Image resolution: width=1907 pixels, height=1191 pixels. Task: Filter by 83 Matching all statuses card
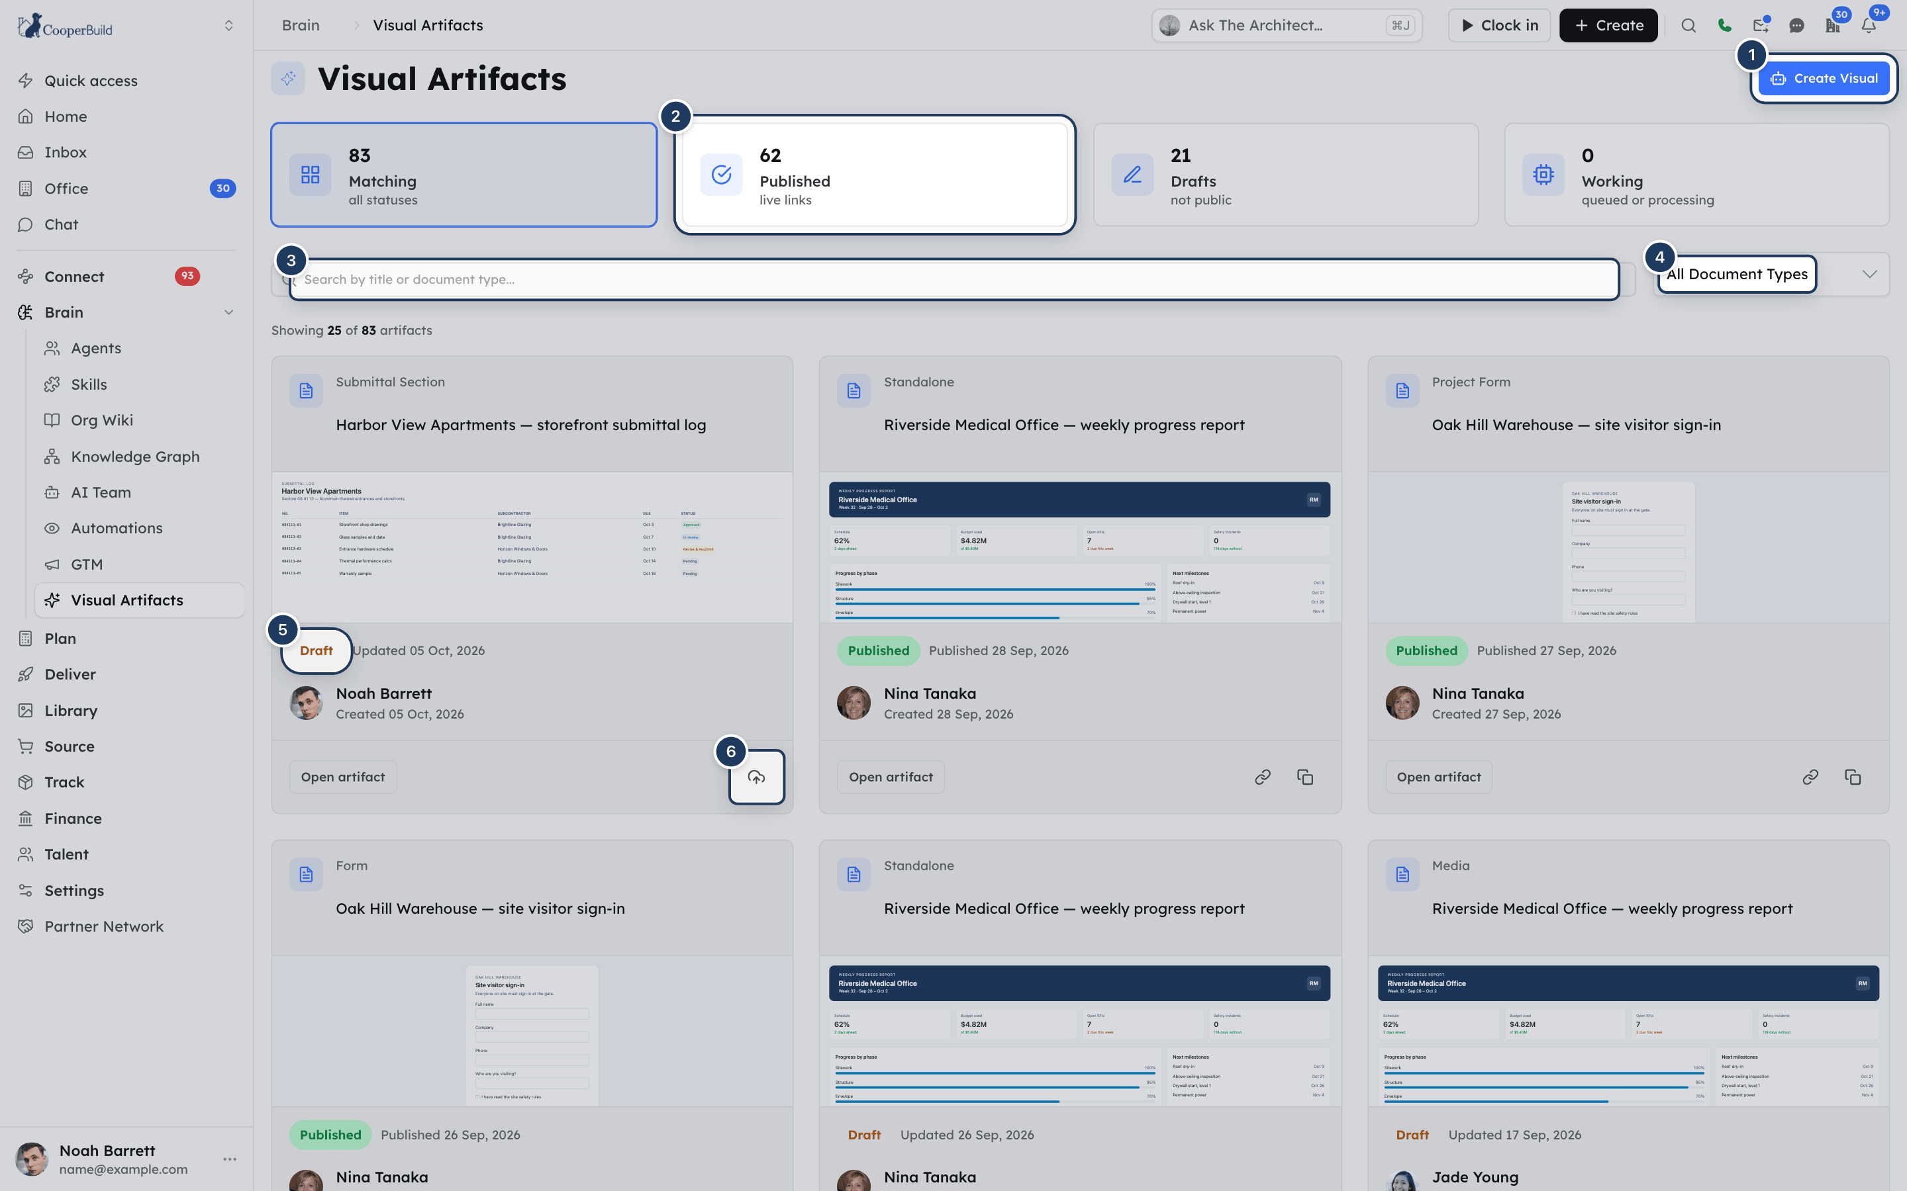pos(464,175)
